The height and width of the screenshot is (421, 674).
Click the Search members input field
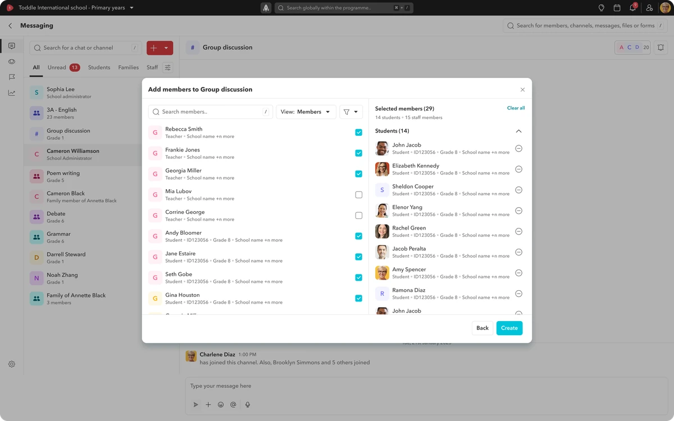click(x=211, y=112)
